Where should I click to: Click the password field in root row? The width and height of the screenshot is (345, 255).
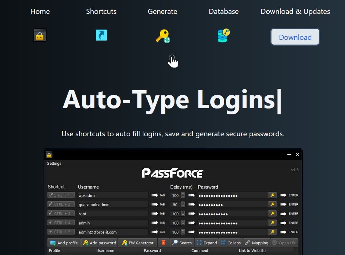233,214
